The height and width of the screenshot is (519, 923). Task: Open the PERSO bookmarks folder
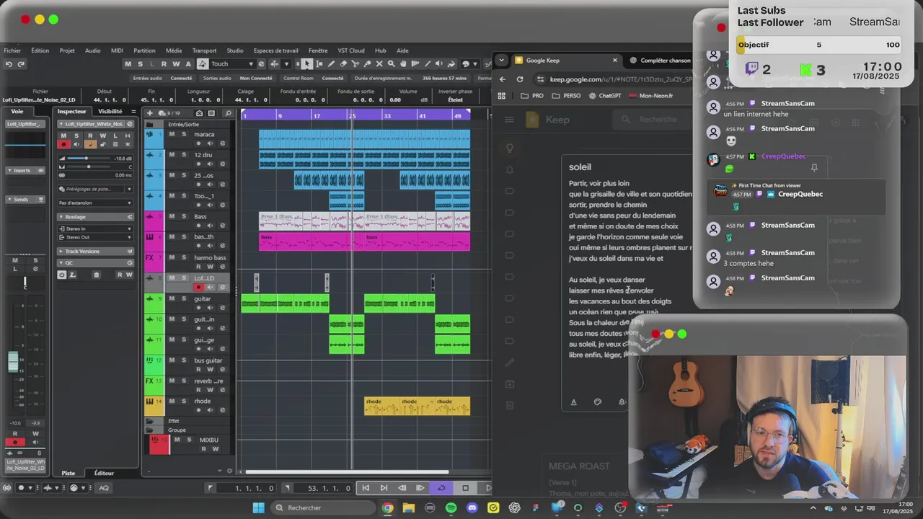pos(565,96)
